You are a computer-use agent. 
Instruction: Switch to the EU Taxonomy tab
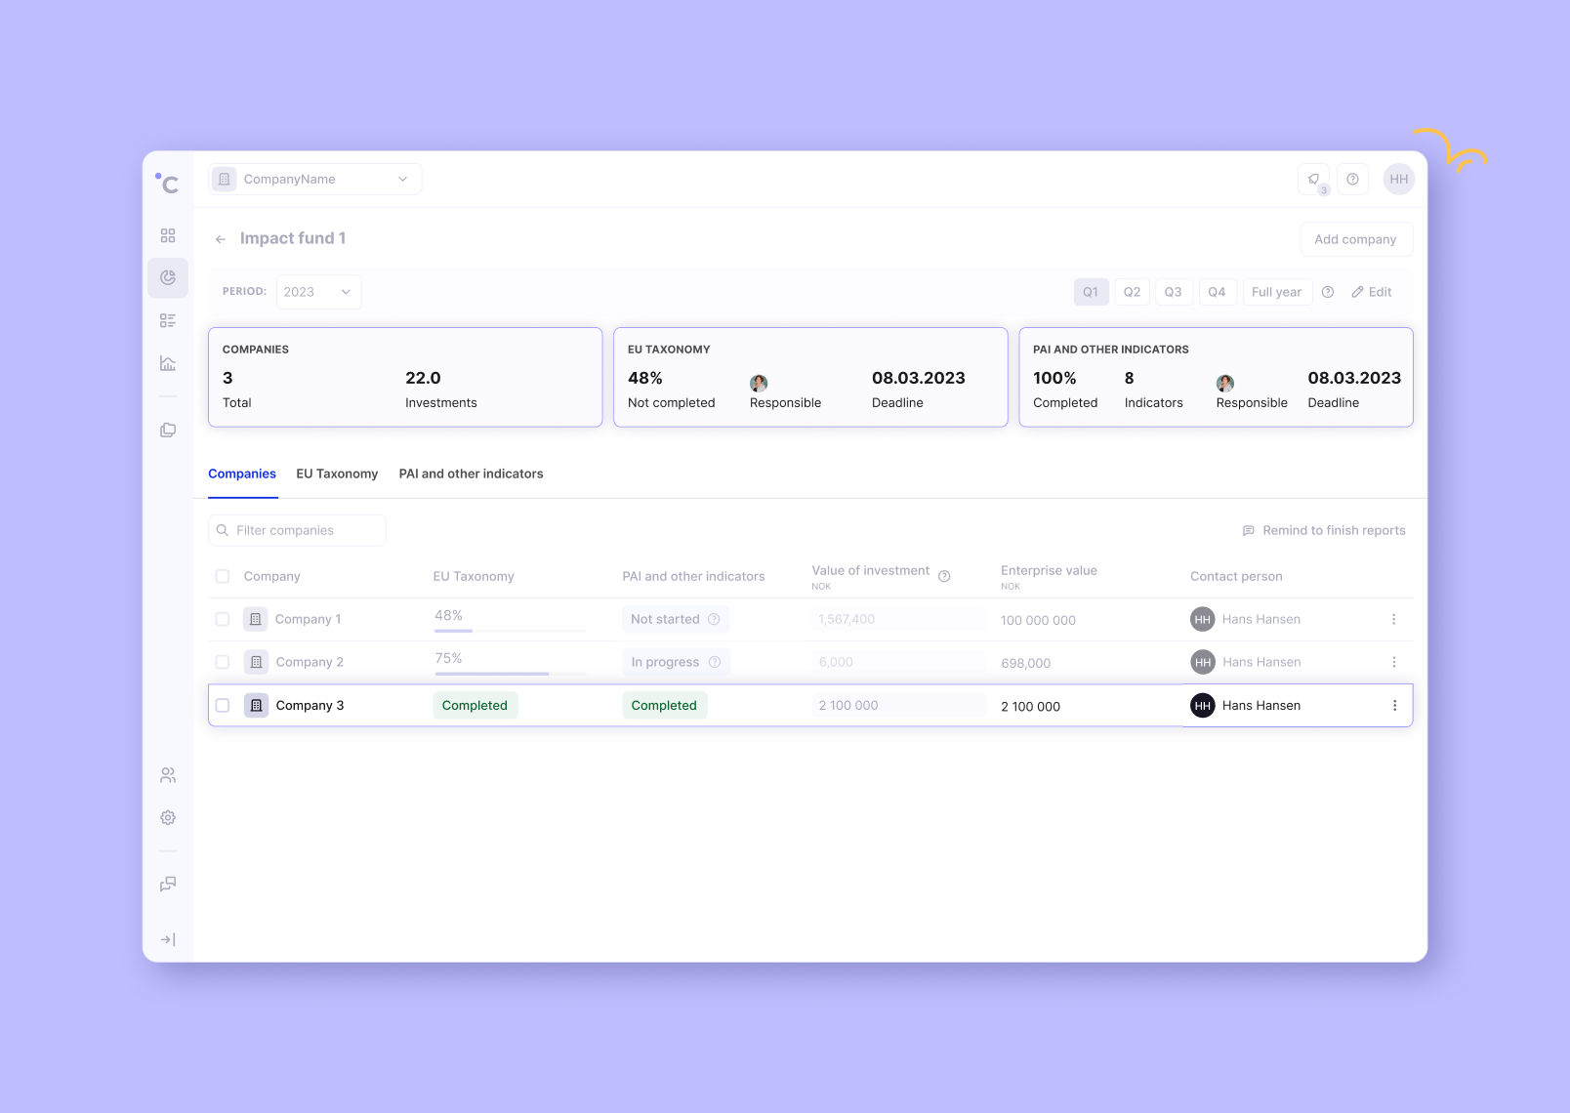(x=337, y=474)
